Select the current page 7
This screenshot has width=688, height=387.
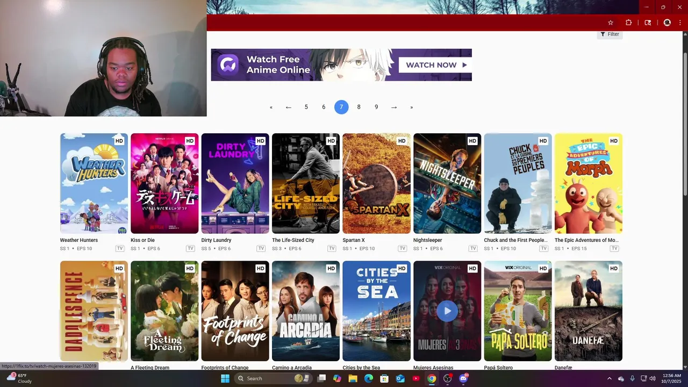click(341, 107)
